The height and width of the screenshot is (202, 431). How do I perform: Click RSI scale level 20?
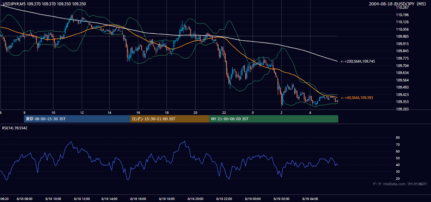coord(398,178)
